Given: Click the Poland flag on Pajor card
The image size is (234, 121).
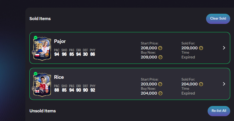Looking at the screenshot, I should [x=37, y=55].
